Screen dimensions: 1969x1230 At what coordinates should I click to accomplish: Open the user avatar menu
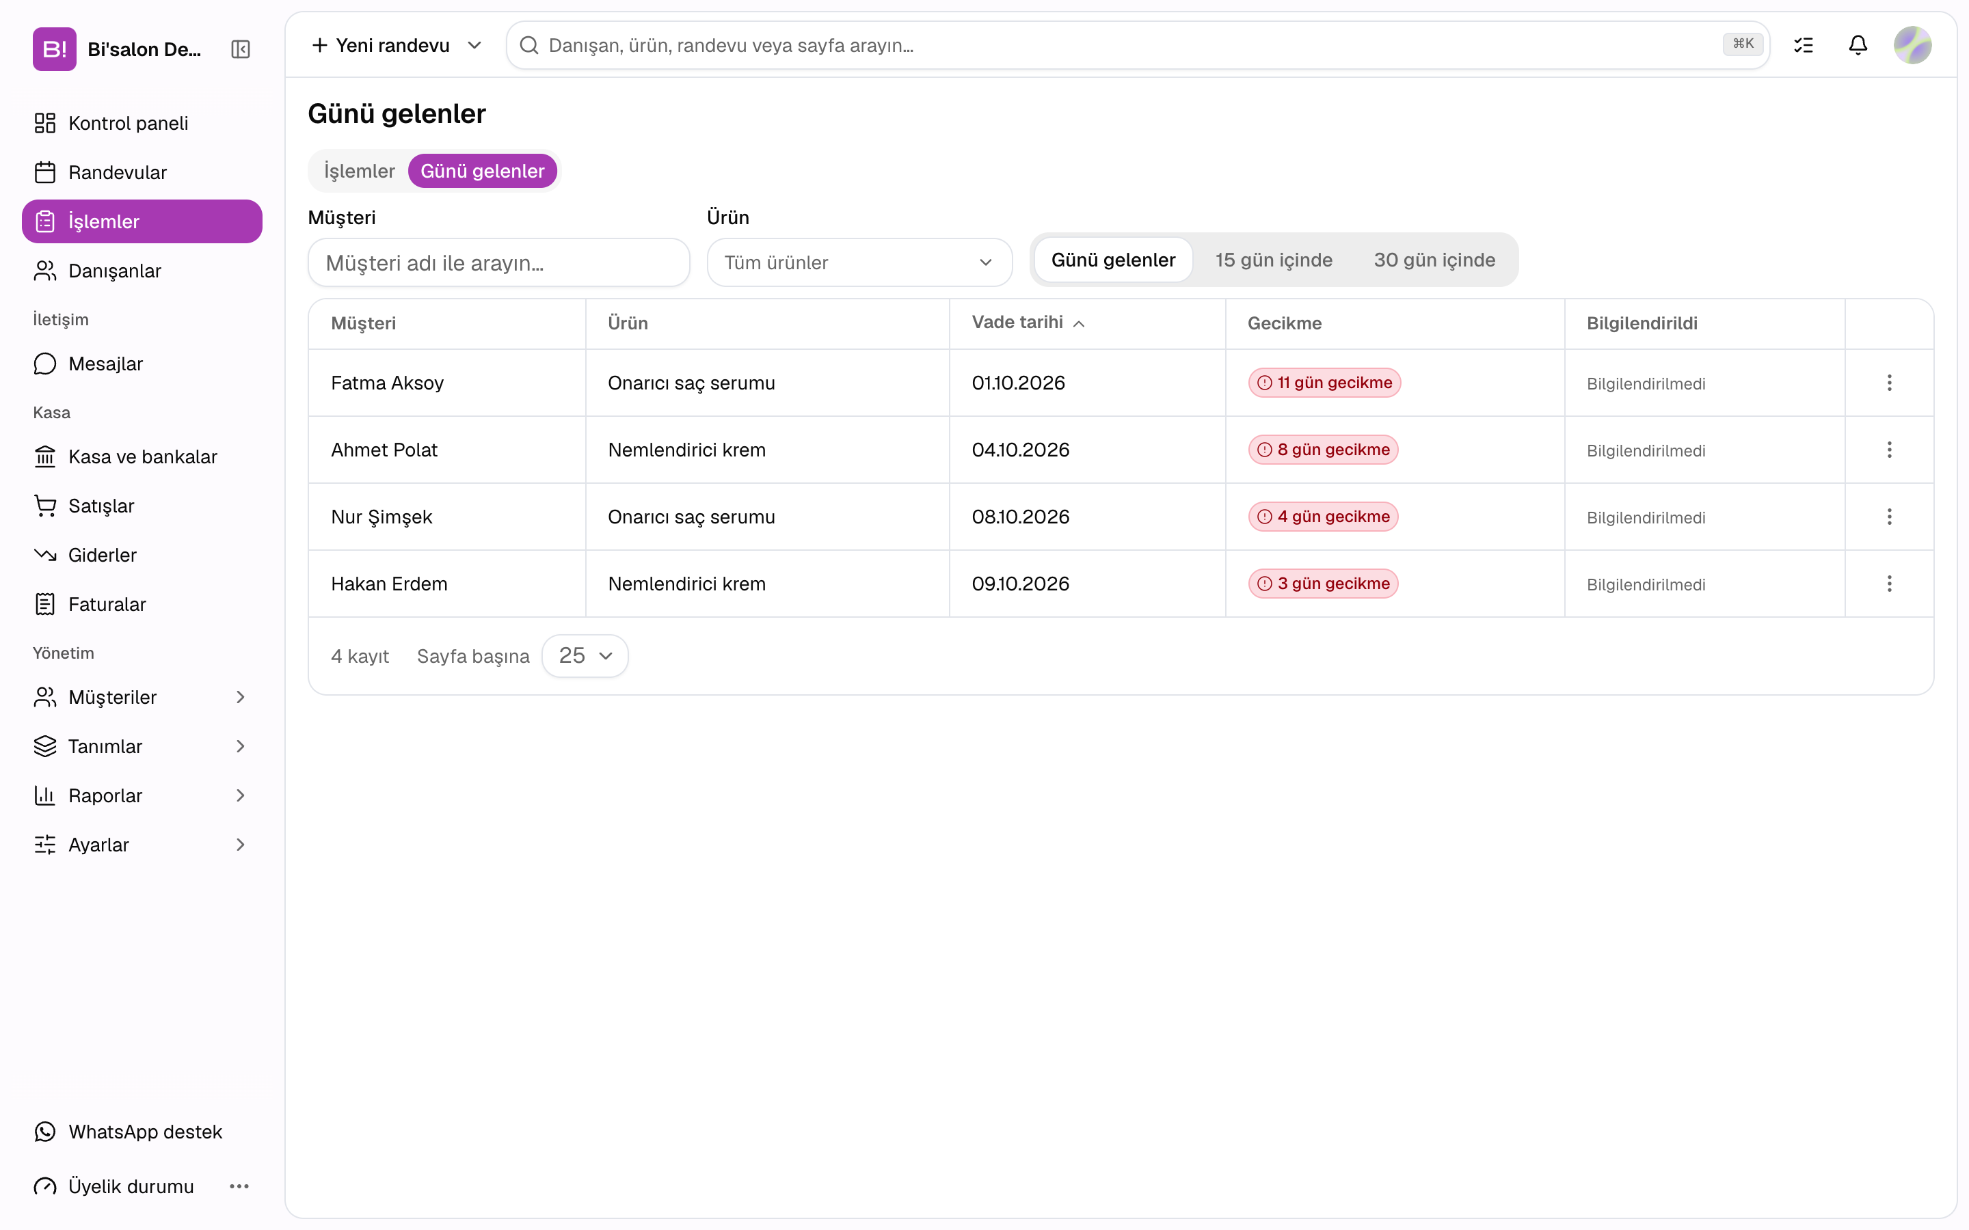pyautogui.click(x=1912, y=46)
